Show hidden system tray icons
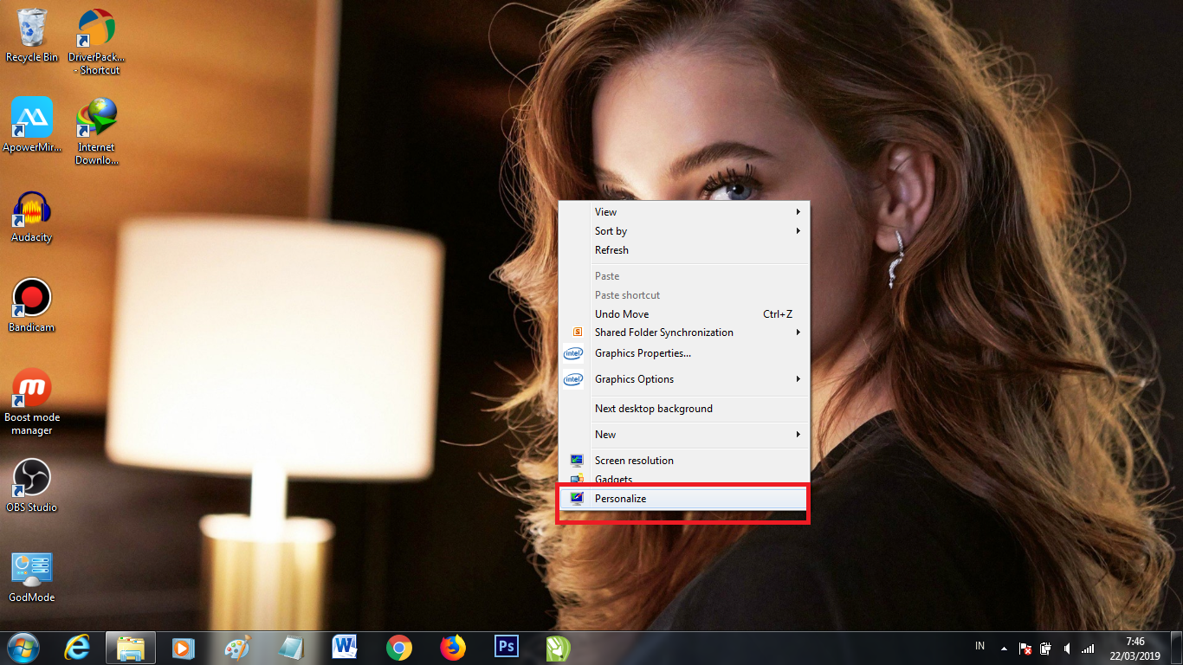The width and height of the screenshot is (1183, 665). (x=1004, y=648)
